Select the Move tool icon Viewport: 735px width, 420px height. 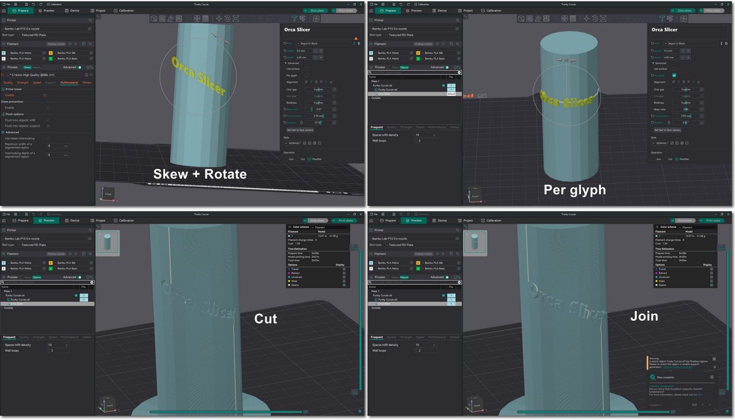[219, 19]
